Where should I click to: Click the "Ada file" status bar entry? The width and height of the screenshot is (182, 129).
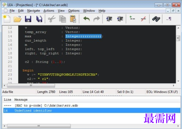(x=7, y=92)
